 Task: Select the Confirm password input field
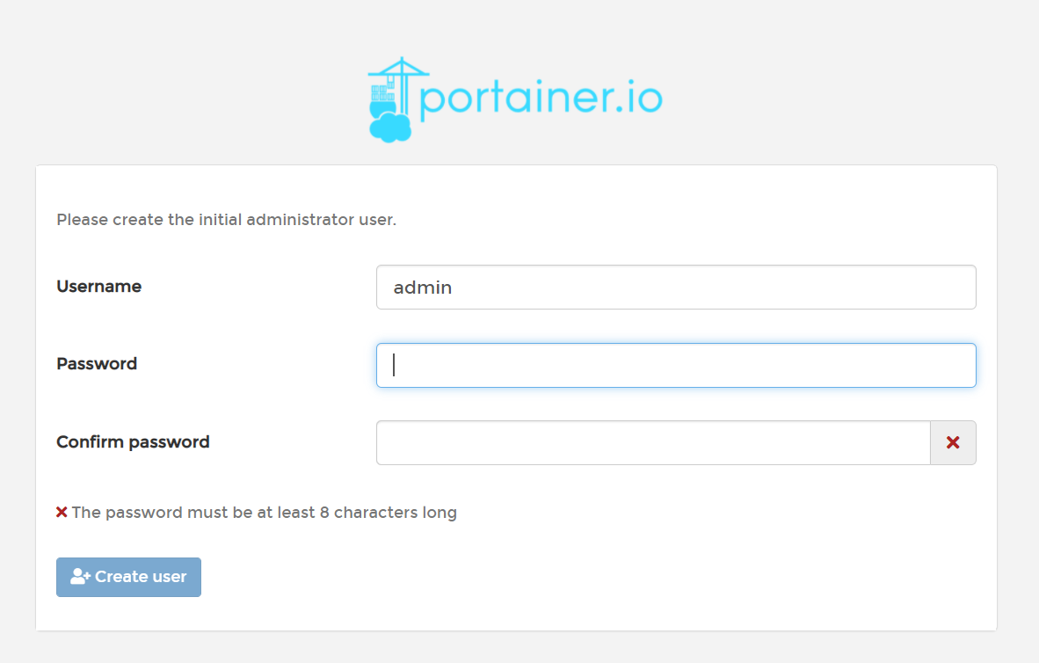653,443
